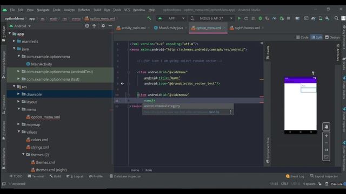Open the Resource Manager tool window
This screenshot has width=346, height=194.
(x=4, y=65)
